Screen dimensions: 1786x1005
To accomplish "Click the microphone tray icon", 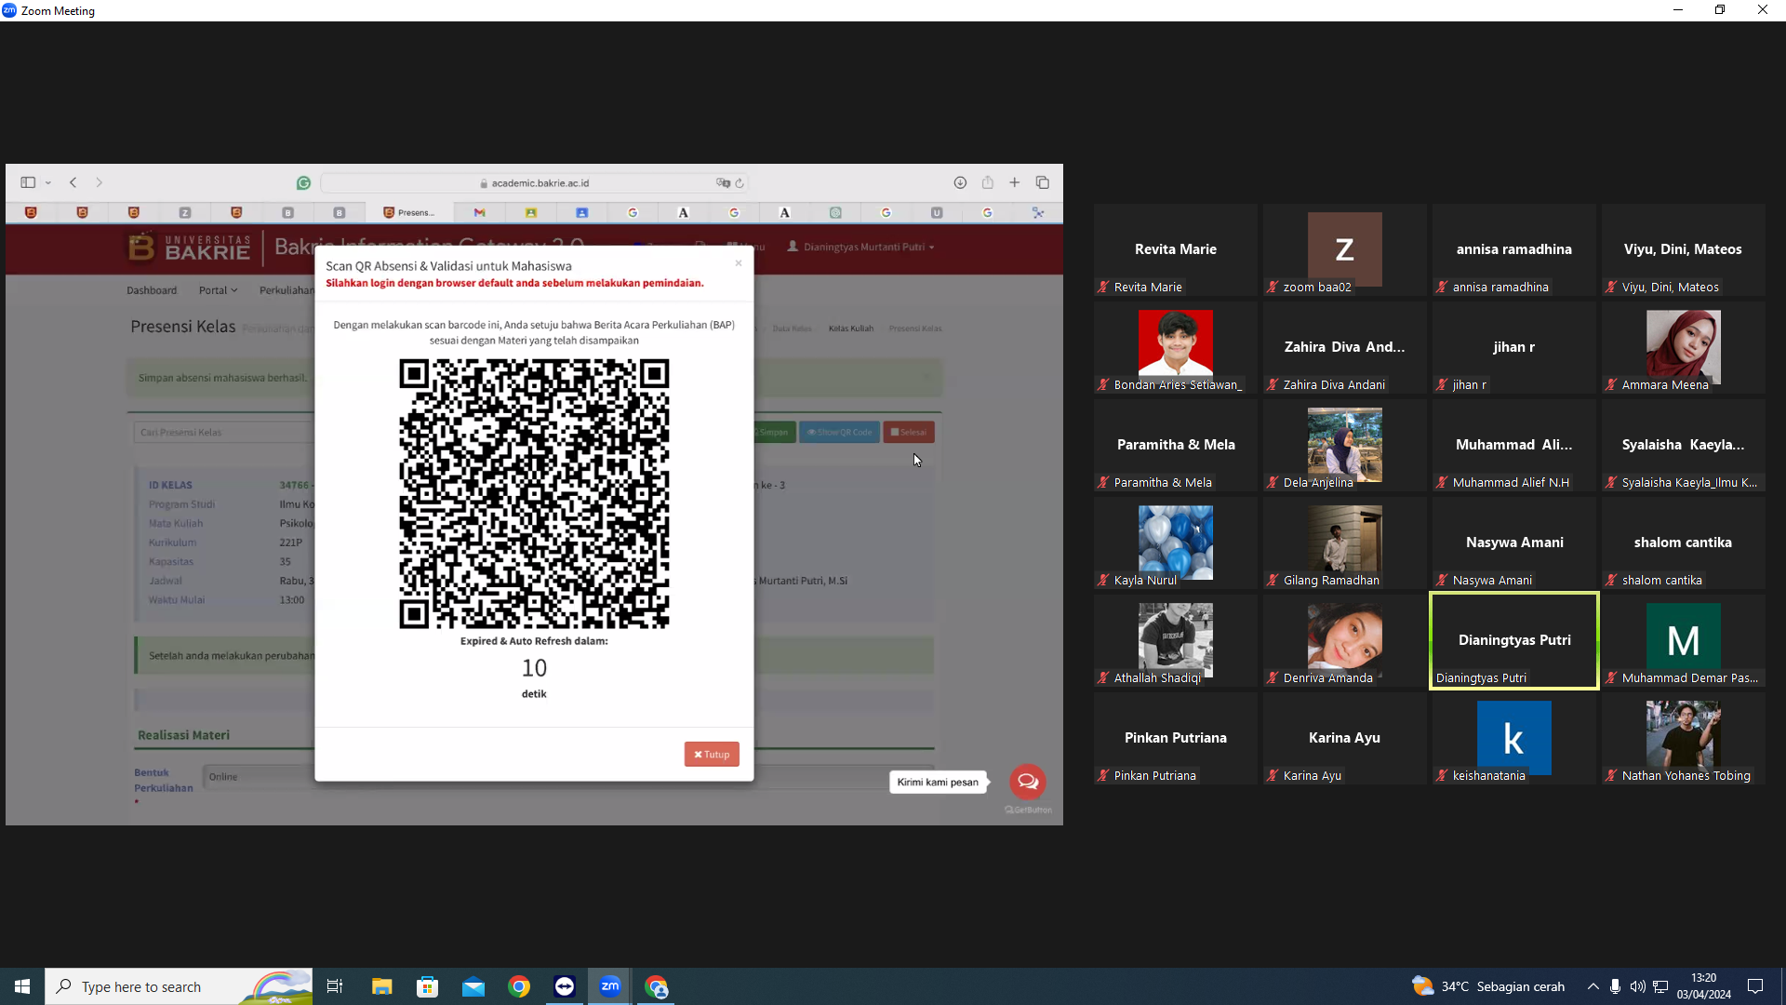I will click(1615, 986).
